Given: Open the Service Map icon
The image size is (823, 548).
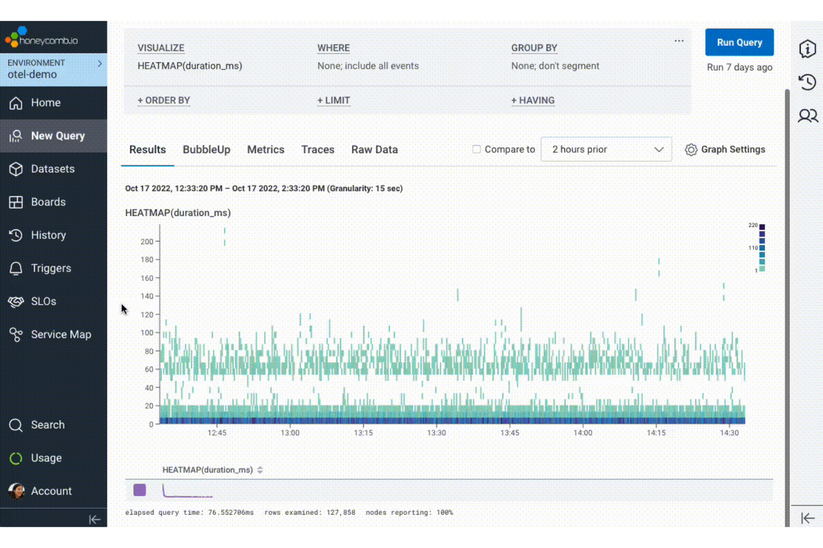Looking at the screenshot, I should [x=17, y=334].
